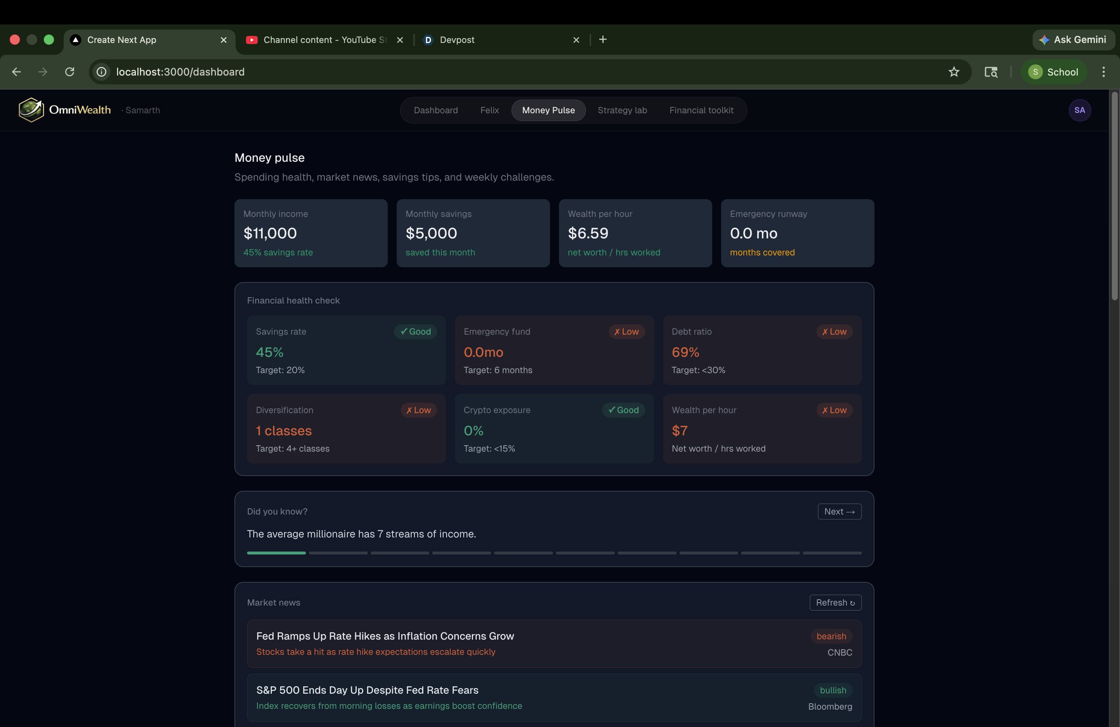Show next Did you know fact
Viewport: 1120px width, 727px height.
(x=839, y=511)
